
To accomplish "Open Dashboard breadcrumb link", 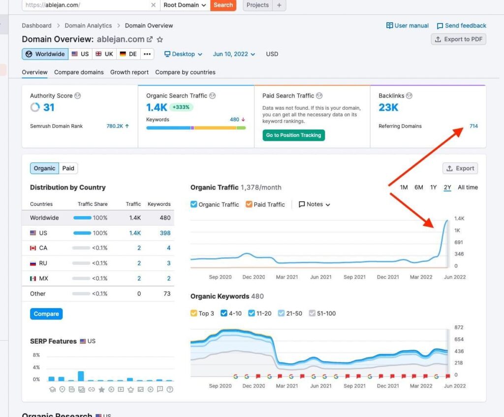I will tap(36, 26).
